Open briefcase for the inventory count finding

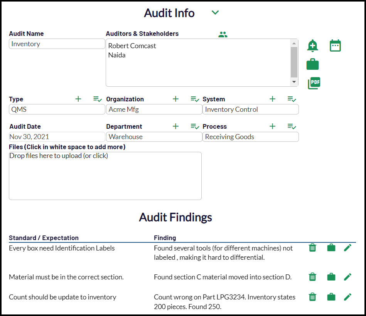point(331,297)
